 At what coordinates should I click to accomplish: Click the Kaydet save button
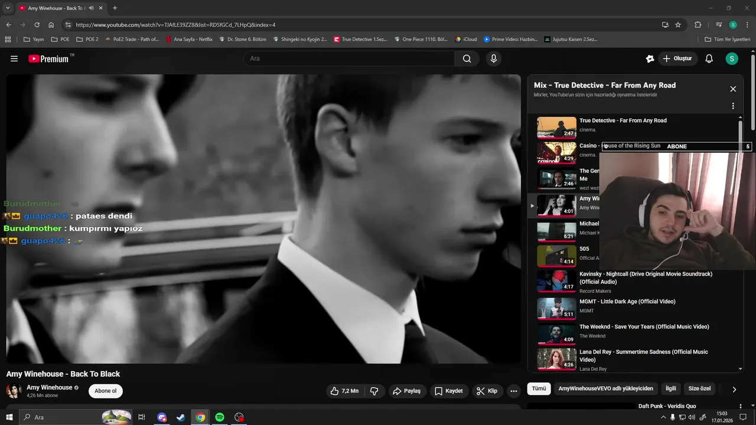click(x=449, y=391)
